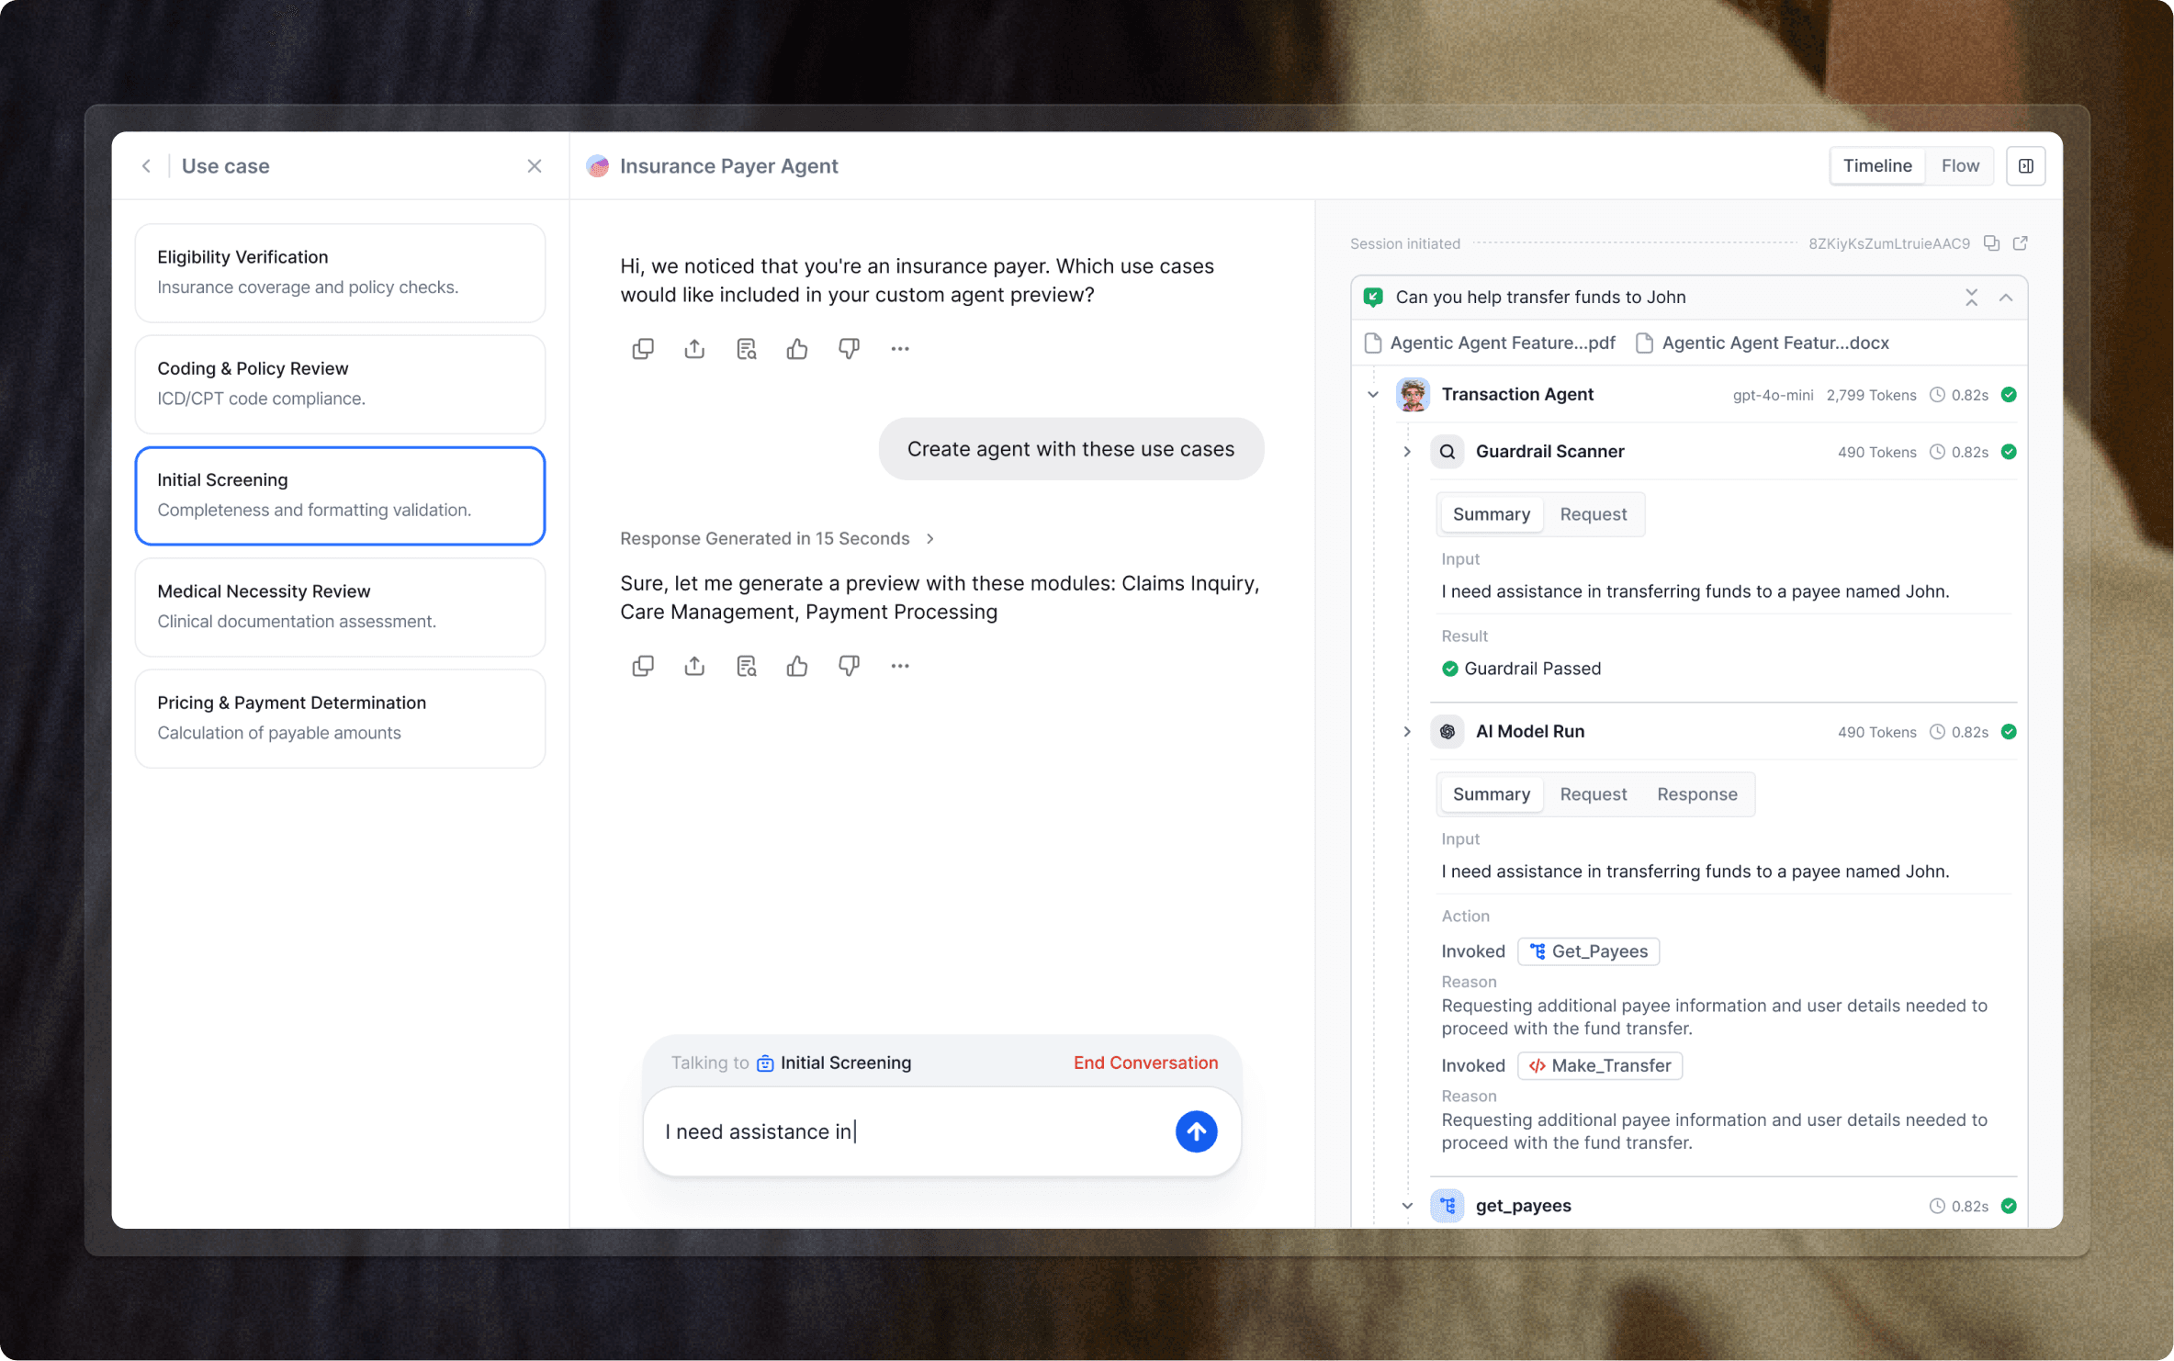
Task: Switch to Flow view
Action: point(1959,166)
